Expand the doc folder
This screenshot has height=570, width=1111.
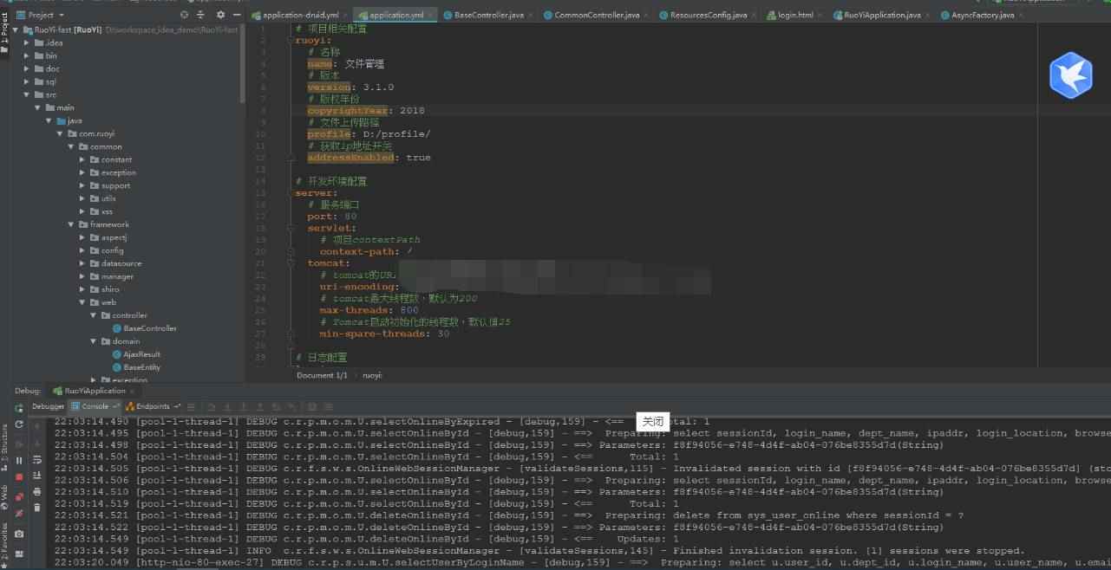[27, 68]
